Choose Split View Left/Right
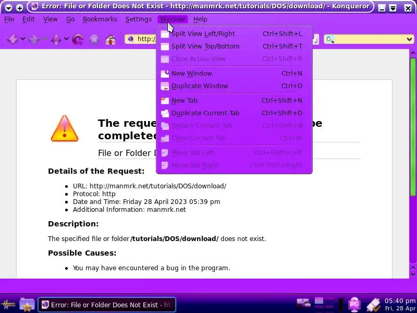 234,34
